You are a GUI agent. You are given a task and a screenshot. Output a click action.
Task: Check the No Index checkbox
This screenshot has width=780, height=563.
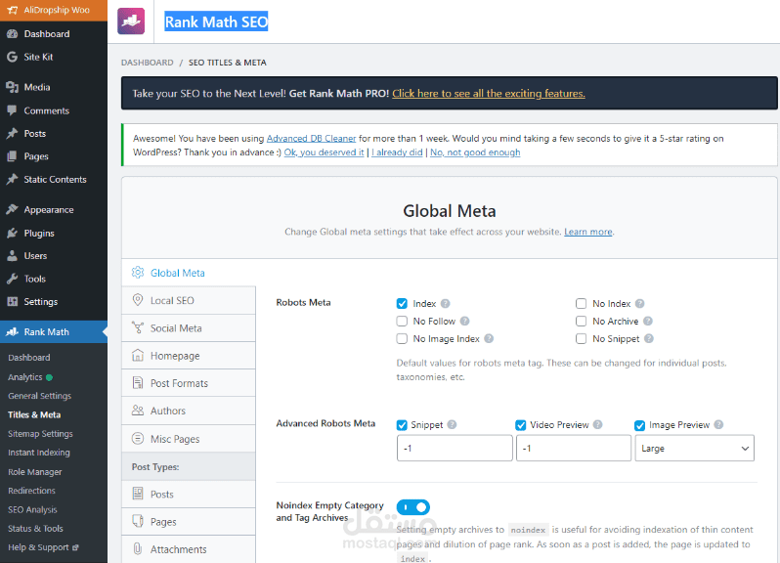click(x=581, y=303)
